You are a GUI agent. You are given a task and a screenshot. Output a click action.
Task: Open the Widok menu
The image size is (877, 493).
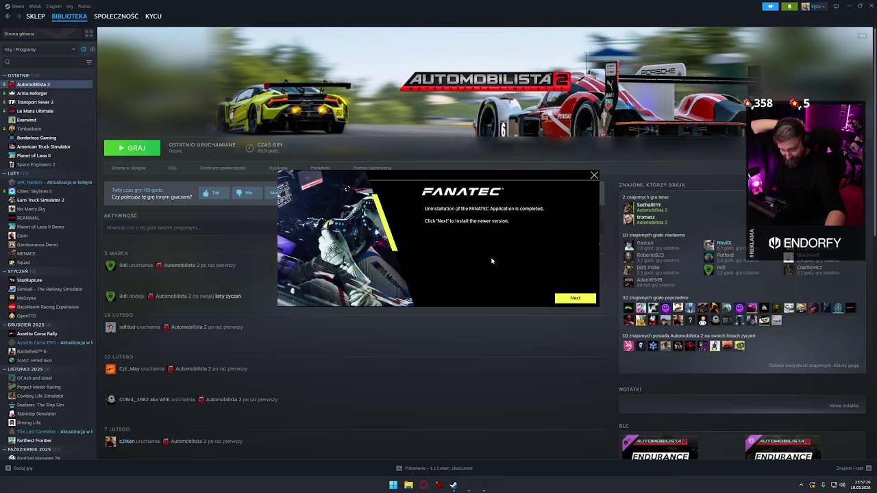pyautogui.click(x=35, y=6)
